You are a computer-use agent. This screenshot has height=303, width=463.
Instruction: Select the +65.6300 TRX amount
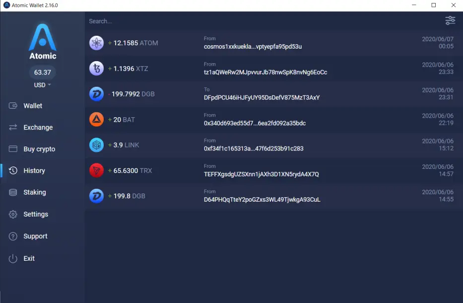click(x=130, y=170)
